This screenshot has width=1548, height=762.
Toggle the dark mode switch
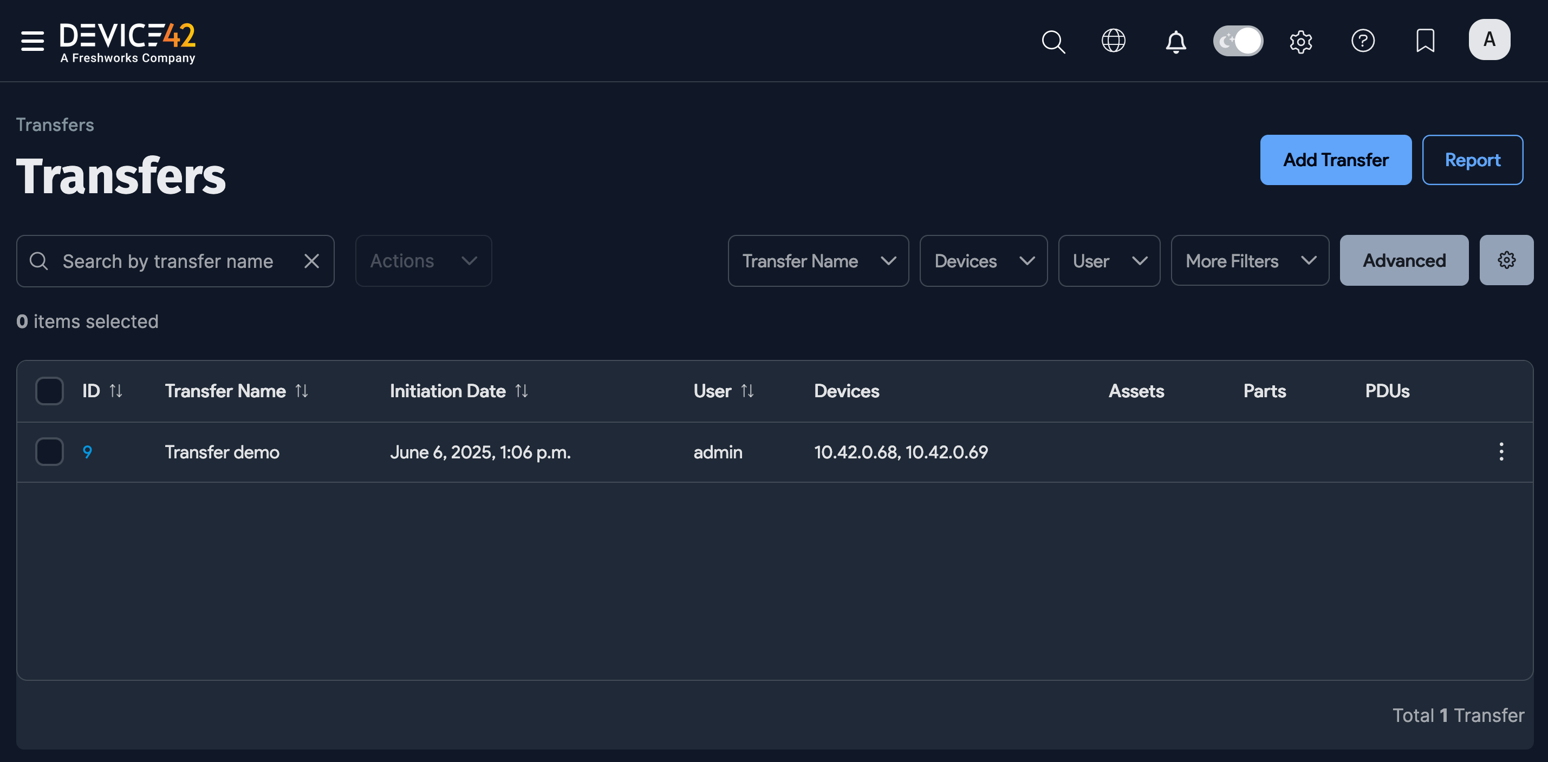[1238, 40]
